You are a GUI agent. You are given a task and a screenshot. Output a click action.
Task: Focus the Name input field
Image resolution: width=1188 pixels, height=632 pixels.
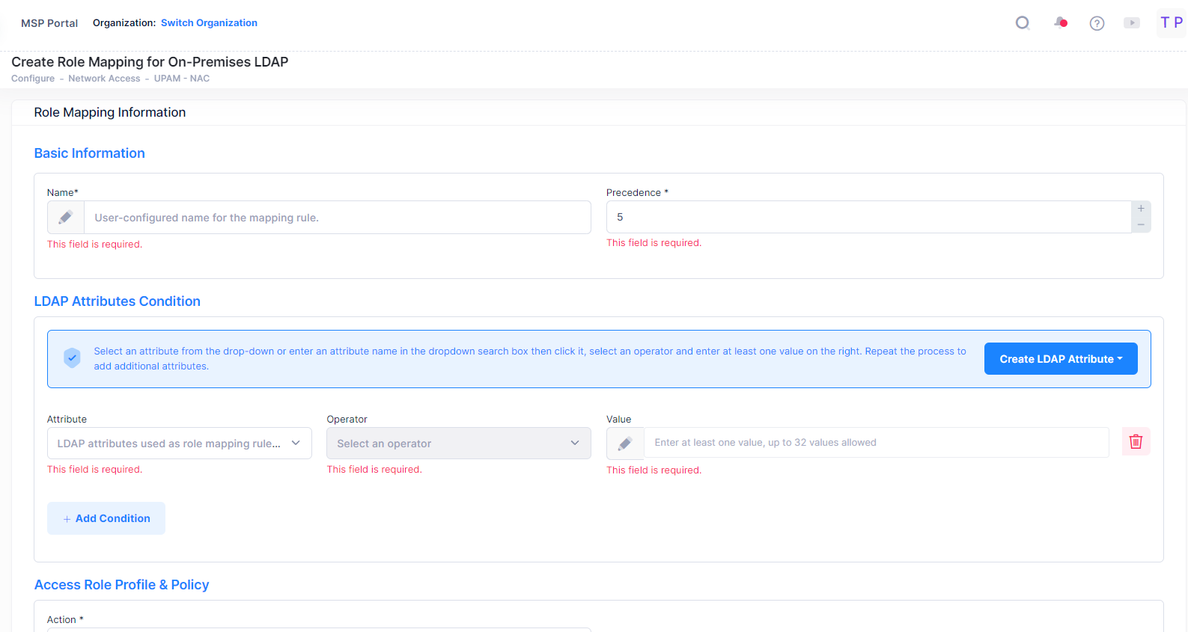click(337, 218)
